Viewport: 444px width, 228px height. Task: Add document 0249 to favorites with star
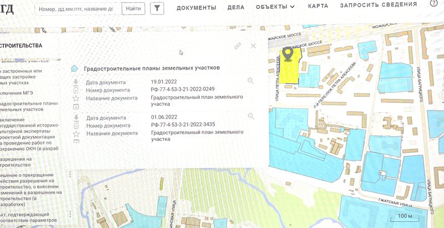[x=76, y=98]
